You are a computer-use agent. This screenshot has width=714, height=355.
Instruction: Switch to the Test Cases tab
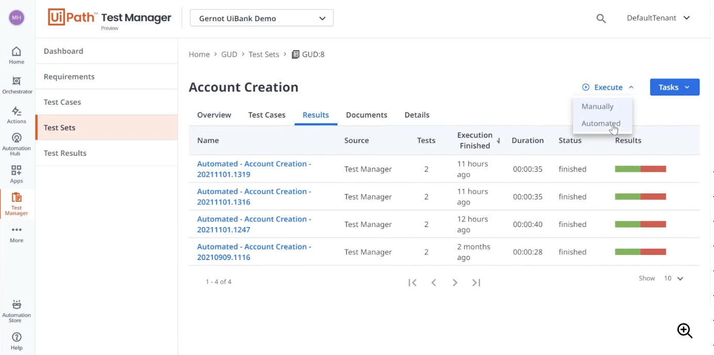[267, 115]
